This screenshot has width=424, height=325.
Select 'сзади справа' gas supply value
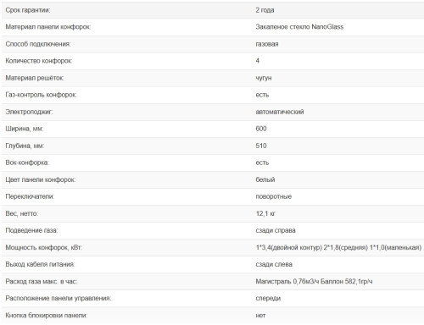pos(276,230)
